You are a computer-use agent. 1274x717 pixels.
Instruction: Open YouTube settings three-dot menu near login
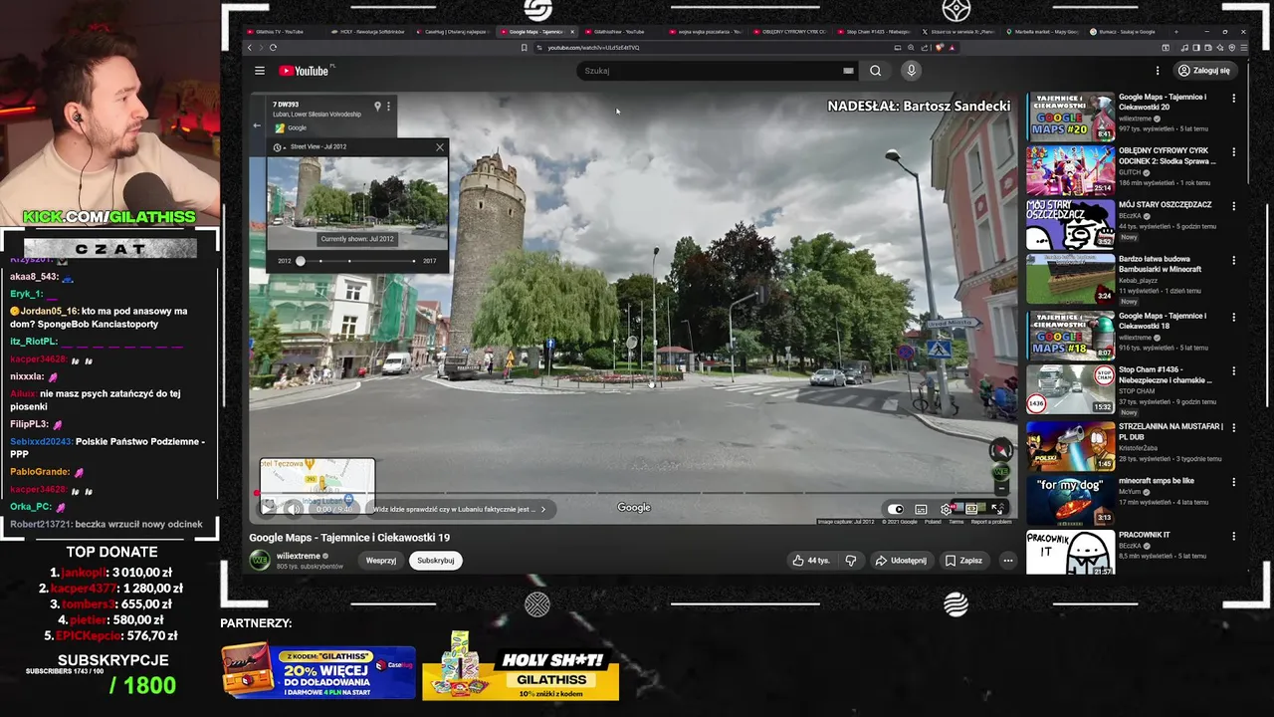tap(1158, 71)
